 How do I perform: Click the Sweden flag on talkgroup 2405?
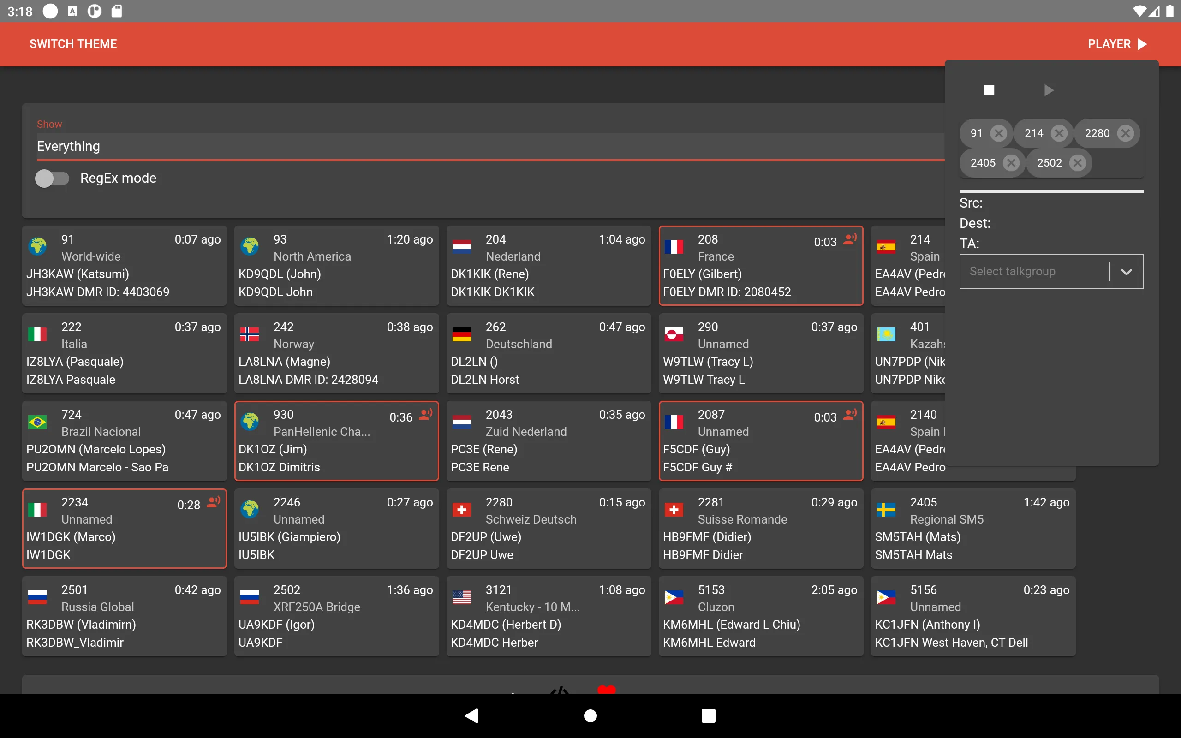point(886,510)
